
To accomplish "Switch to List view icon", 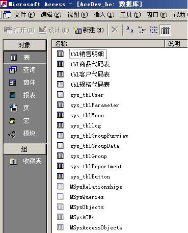I will click(153, 30).
